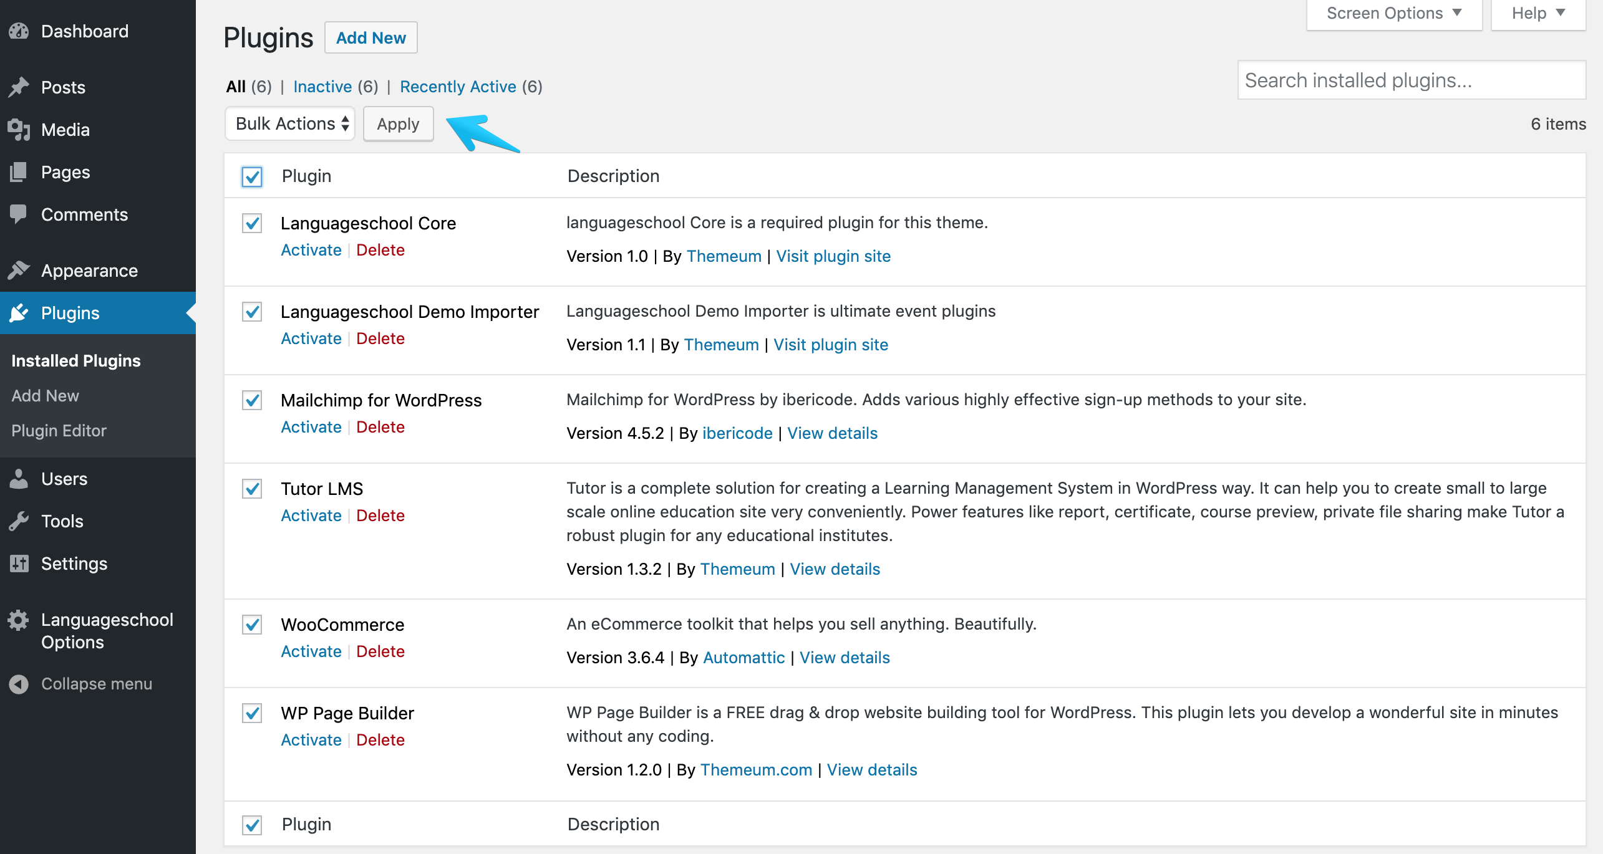Visit plugin site for Languageschool Core
The width and height of the screenshot is (1603, 854).
click(833, 256)
